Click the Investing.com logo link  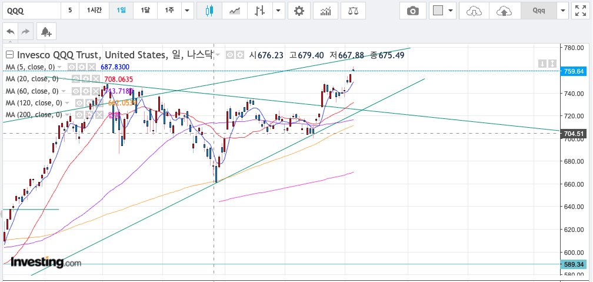pos(46,262)
